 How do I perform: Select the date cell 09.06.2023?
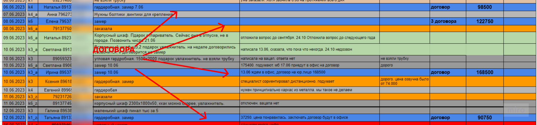[x=14, y=38]
